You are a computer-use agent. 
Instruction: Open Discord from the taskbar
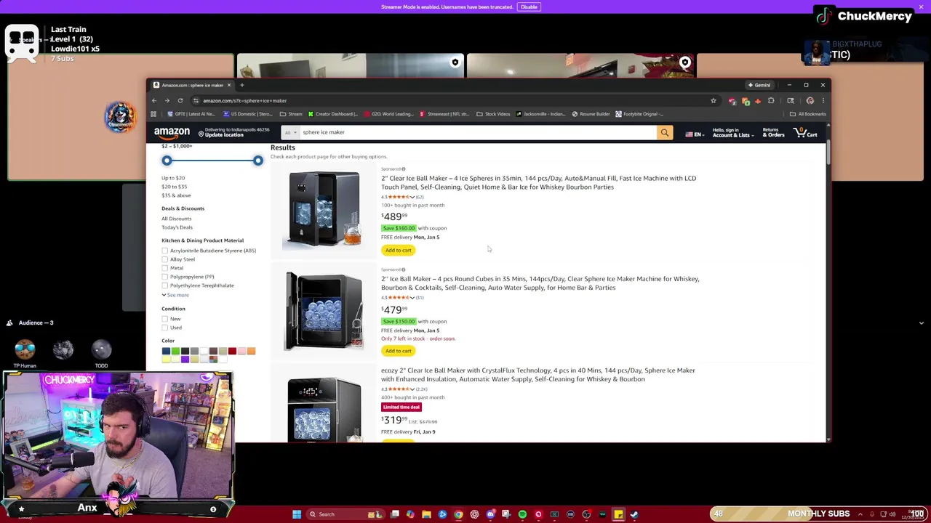pyautogui.click(x=490, y=514)
